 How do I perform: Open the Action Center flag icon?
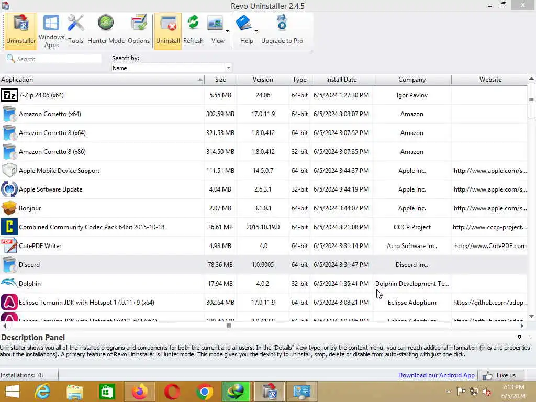tap(461, 392)
